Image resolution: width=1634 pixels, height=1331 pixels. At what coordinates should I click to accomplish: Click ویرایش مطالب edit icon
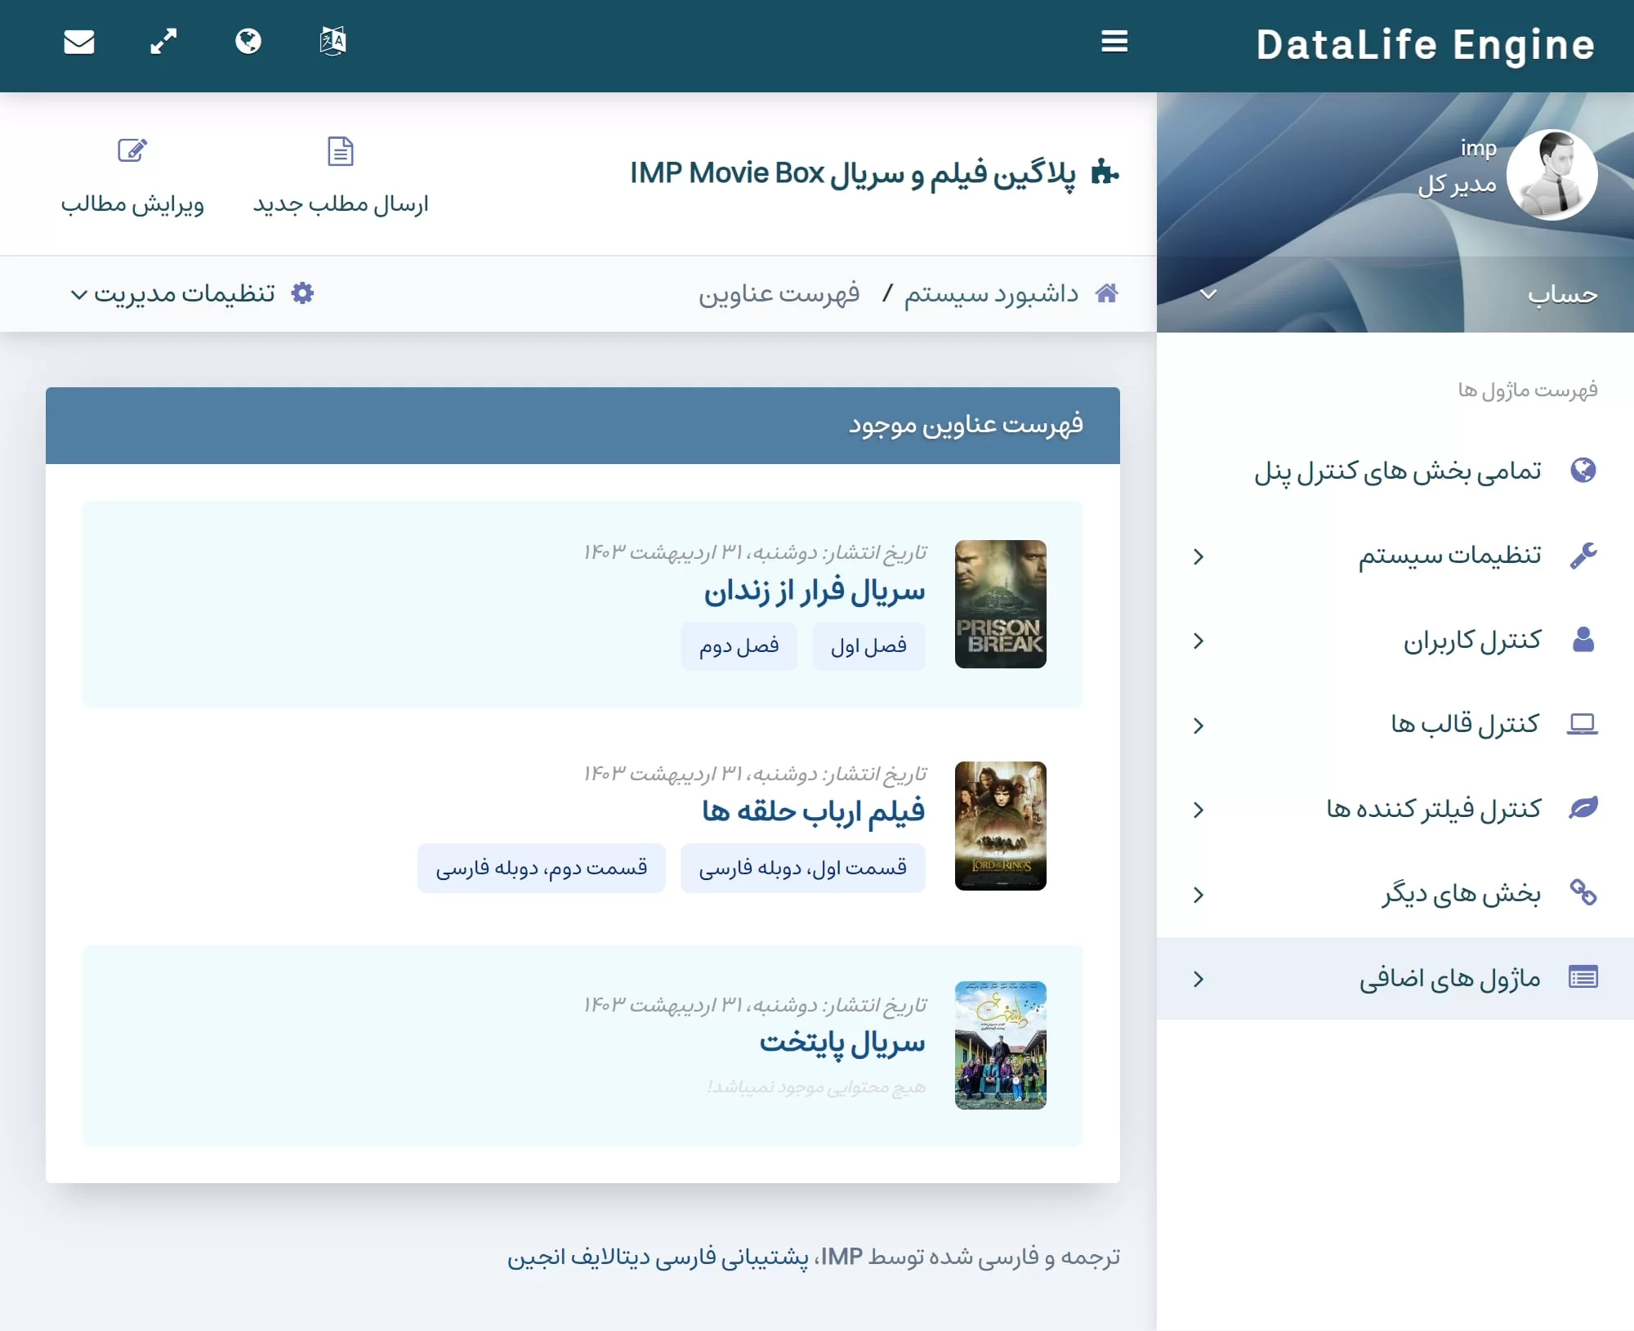(x=132, y=152)
